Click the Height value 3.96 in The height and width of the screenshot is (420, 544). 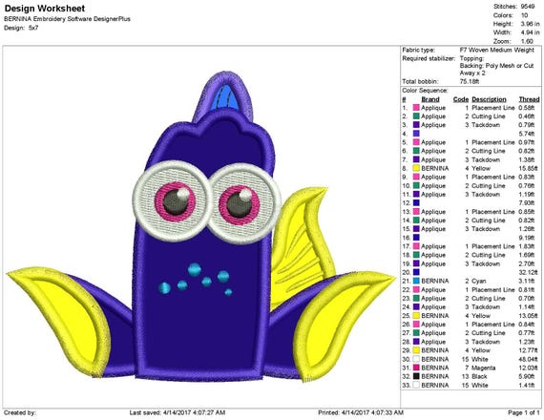coord(530,24)
